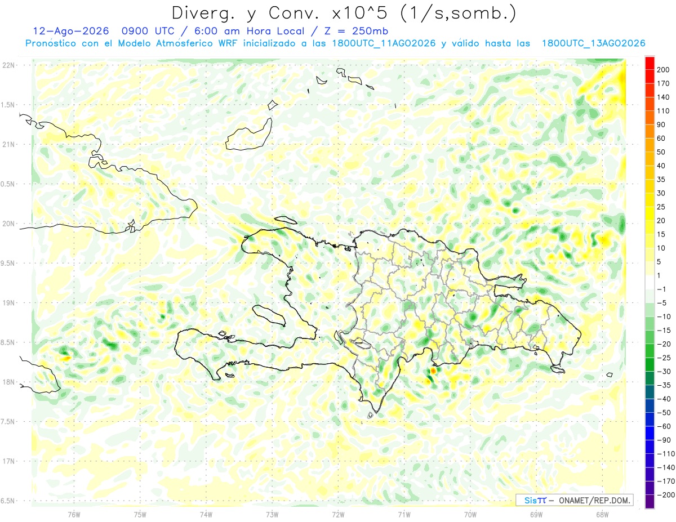Select the '75W' longitude label
This screenshot has width=676, height=522.
140,515
